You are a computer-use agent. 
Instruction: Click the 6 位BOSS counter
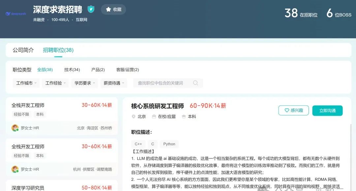339,13
